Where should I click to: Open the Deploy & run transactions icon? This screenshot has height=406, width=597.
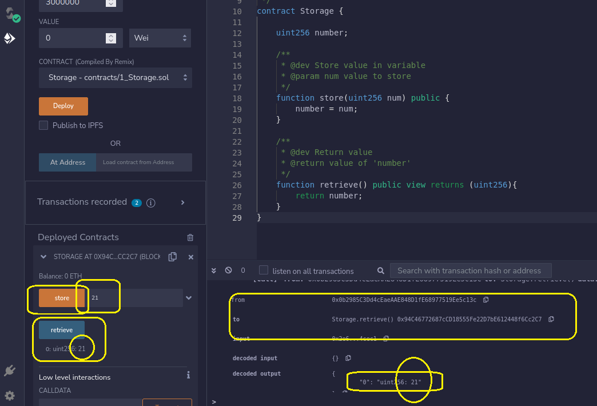click(10, 38)
